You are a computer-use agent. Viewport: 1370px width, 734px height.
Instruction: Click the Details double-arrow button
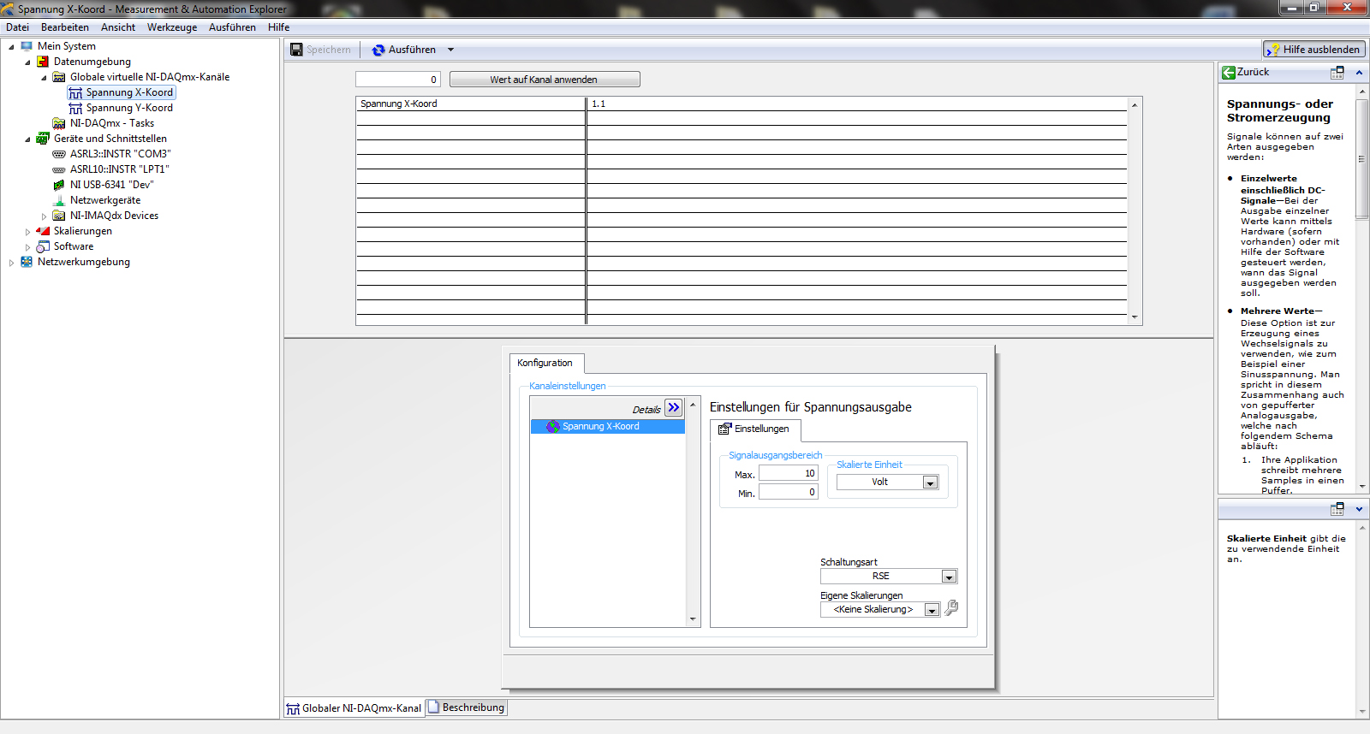tap(674, 408)
